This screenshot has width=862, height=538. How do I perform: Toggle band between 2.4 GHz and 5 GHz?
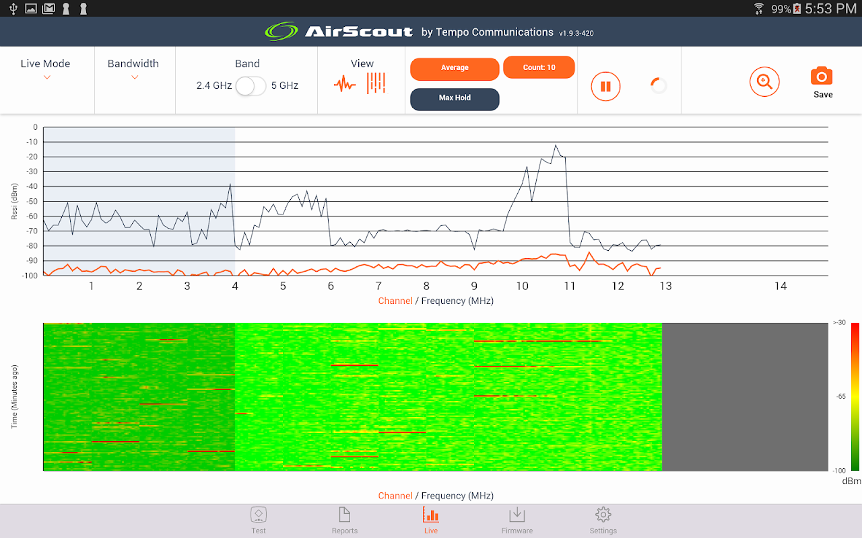click(x=251, y=85)
